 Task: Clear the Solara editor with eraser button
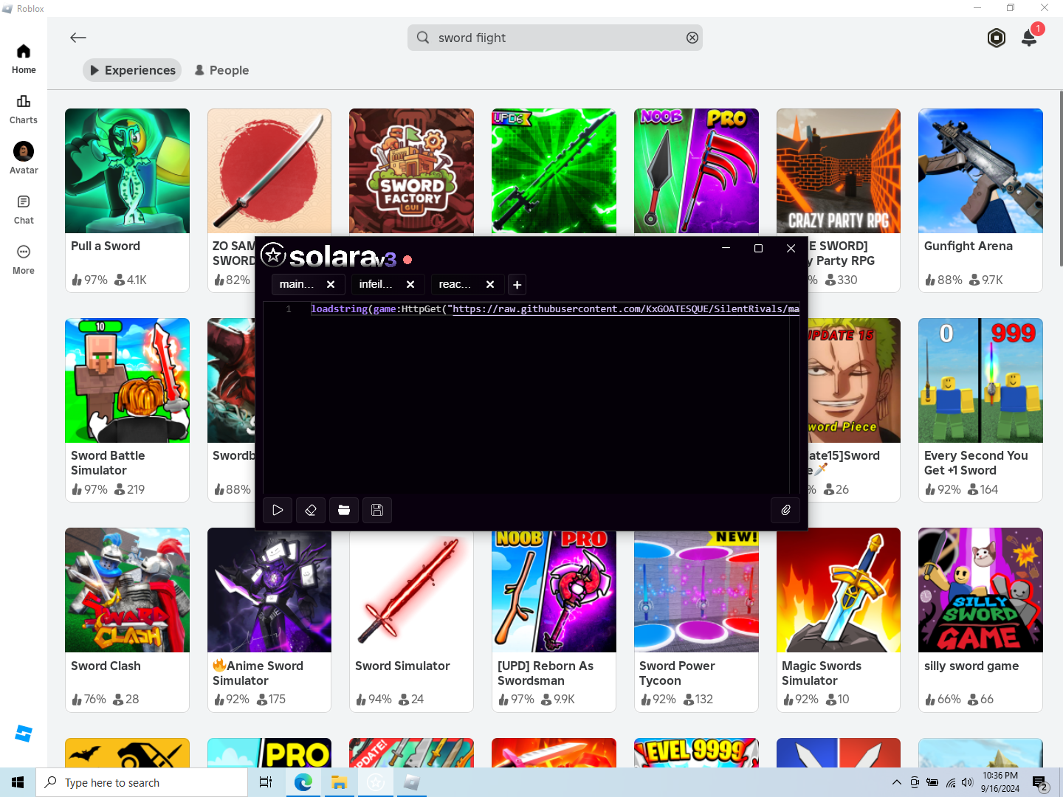[311, 510]
